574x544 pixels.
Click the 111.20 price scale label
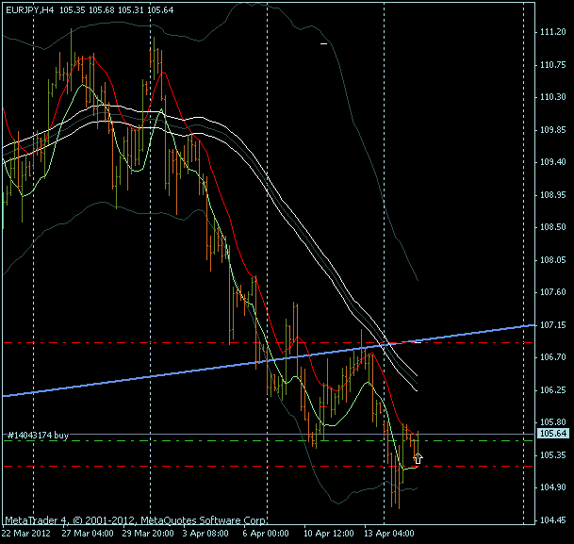(552, 32)
